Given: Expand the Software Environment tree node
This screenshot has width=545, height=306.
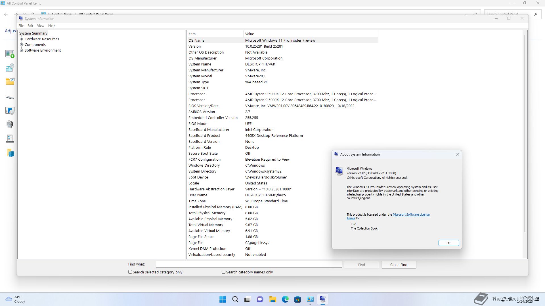Looking at the screenshot, I should [x=22, y=50].
